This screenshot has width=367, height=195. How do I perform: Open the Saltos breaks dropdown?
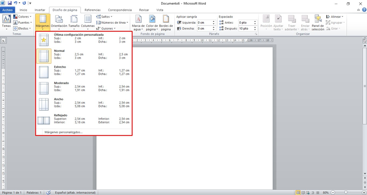[104, 17]
